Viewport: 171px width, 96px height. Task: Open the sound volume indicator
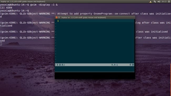point(159,2)
